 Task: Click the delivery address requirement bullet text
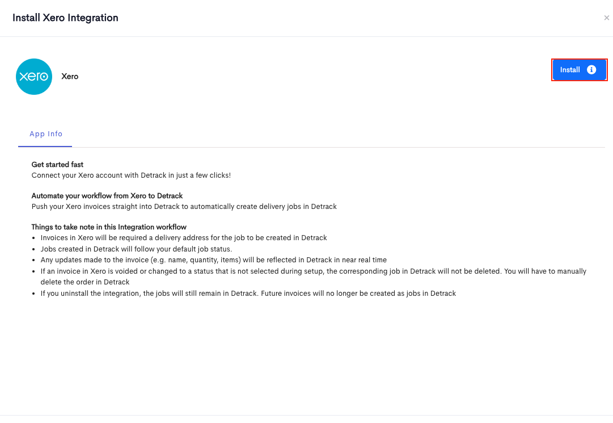[184, 238]
